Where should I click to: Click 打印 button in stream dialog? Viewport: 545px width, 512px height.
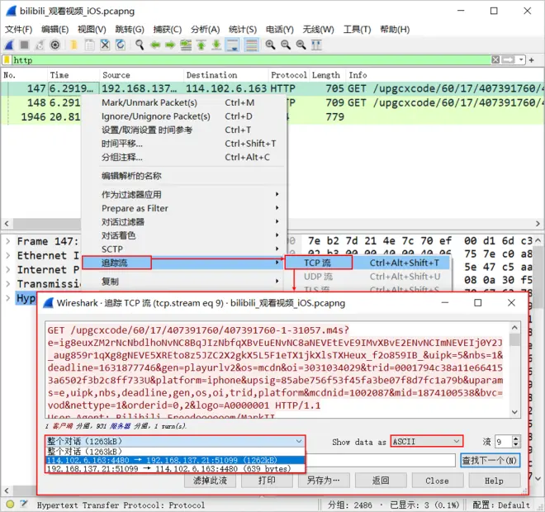[x=267, y=481]
